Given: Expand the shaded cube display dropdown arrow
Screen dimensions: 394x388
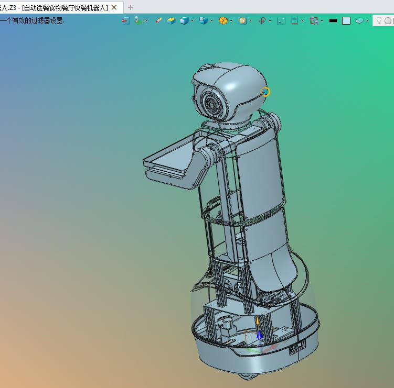Looking at the screenshot, I should coord(193,21).
